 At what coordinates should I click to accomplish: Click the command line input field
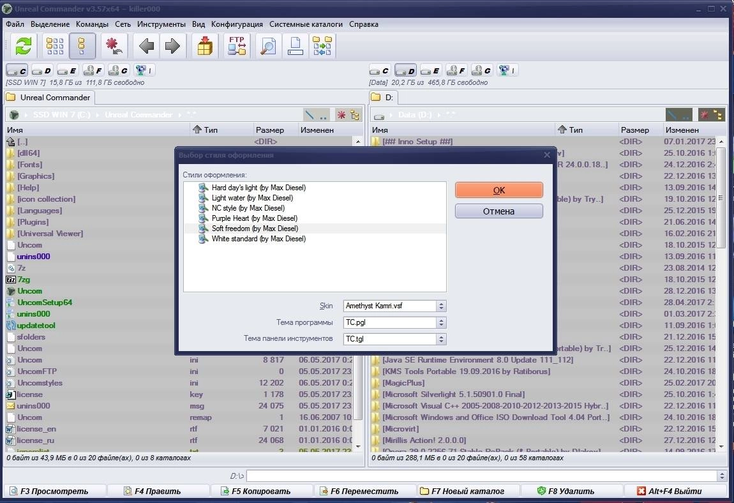click(482, 476)
